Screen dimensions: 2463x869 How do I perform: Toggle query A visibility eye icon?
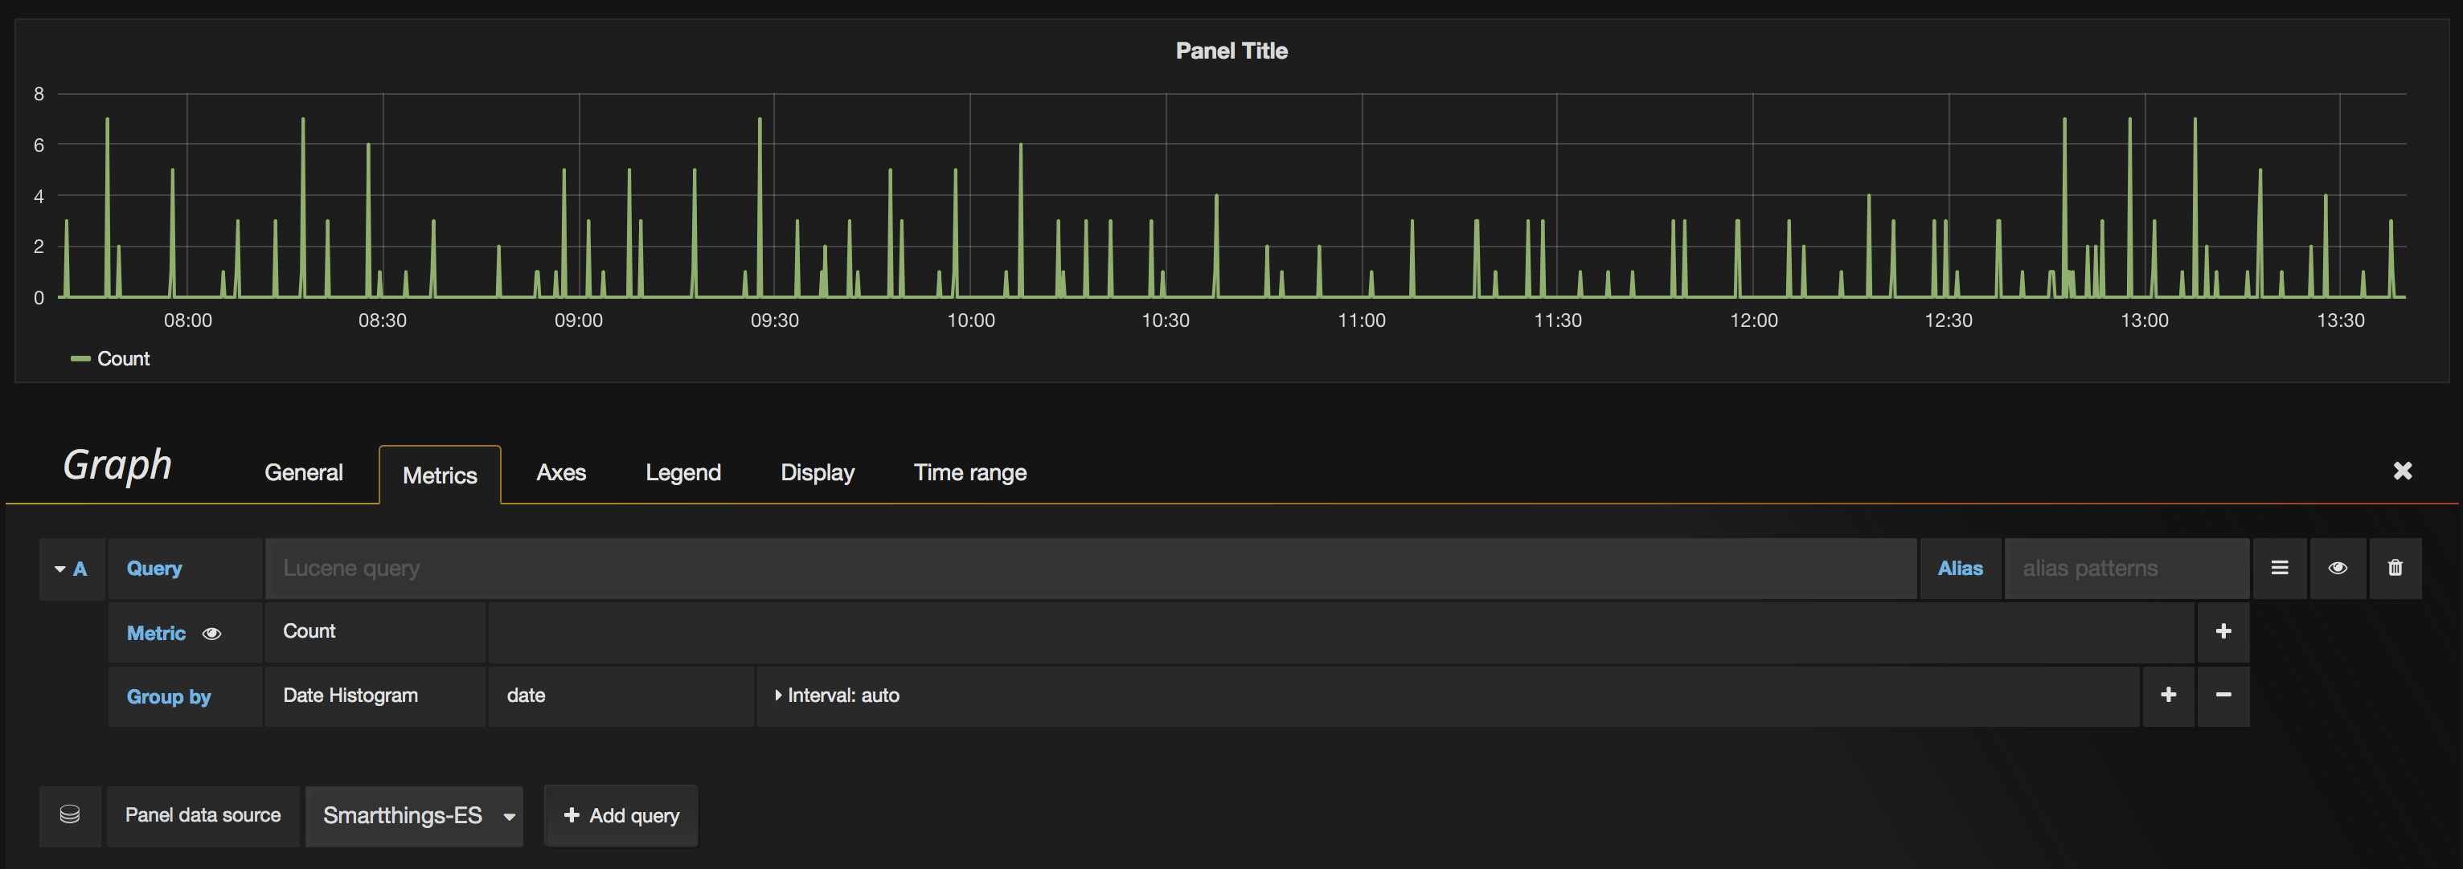[2338, 568]
